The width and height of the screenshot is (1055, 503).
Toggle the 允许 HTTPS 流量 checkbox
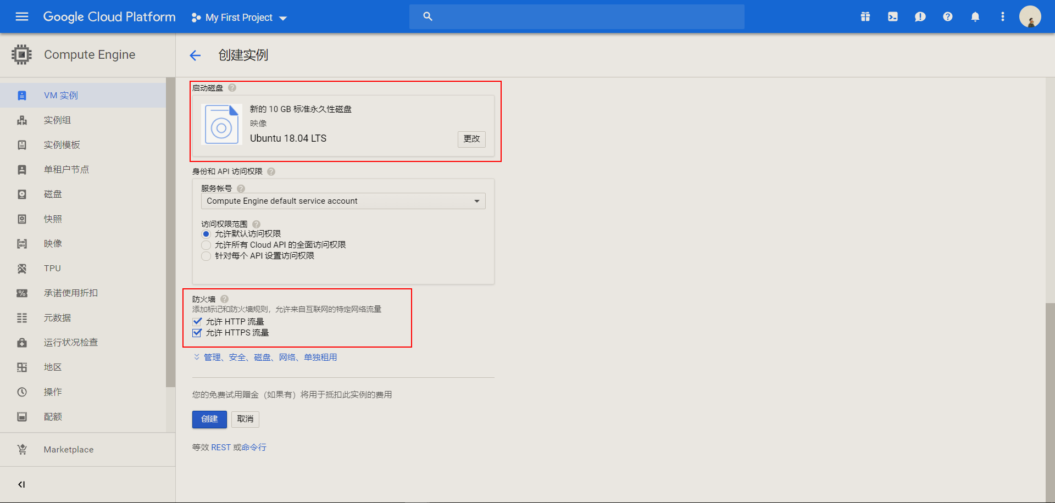(197, 333)
